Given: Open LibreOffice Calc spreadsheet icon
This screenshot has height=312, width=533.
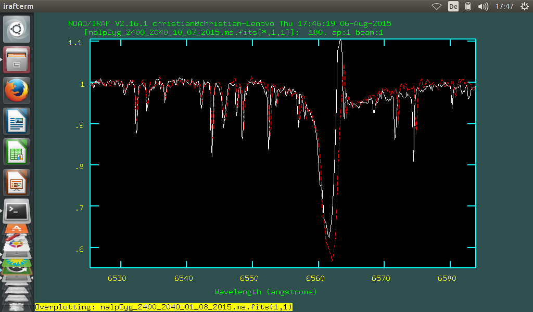Looking at the screenshot, I should [17, 152].
